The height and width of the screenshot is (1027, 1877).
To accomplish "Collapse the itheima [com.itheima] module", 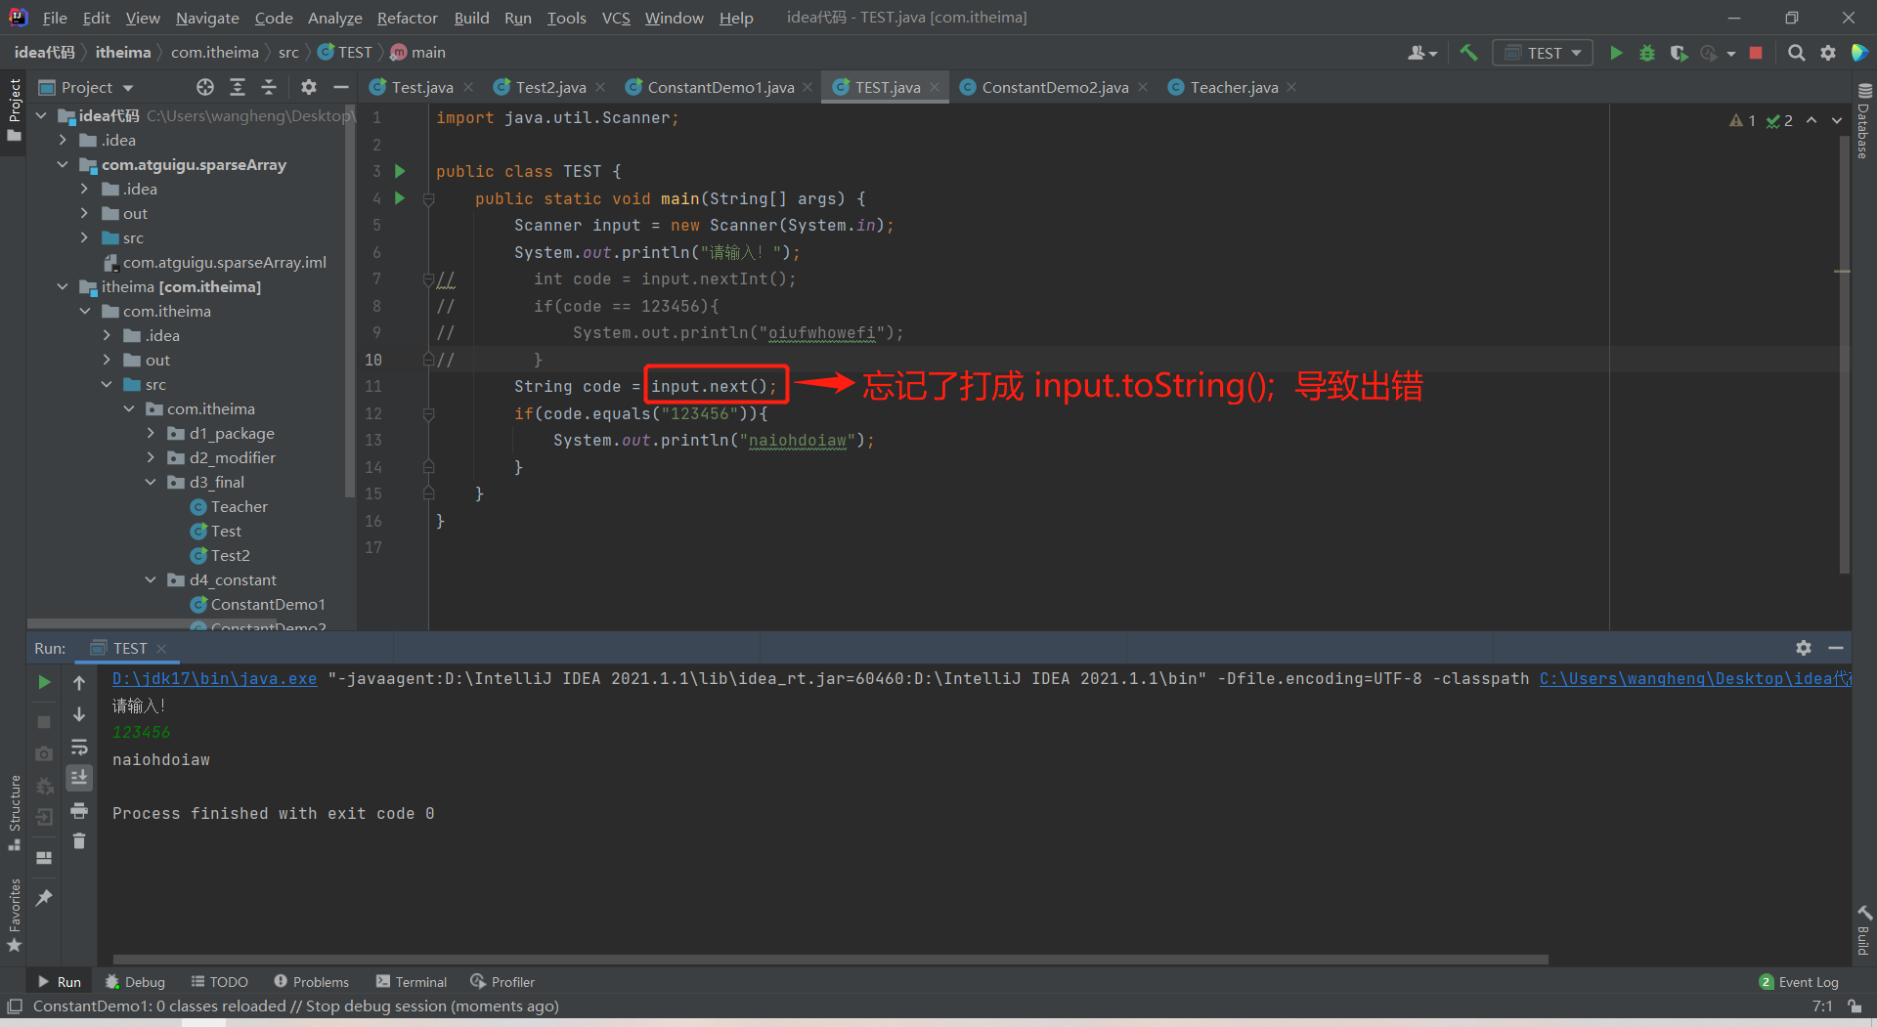I will 63,286.
